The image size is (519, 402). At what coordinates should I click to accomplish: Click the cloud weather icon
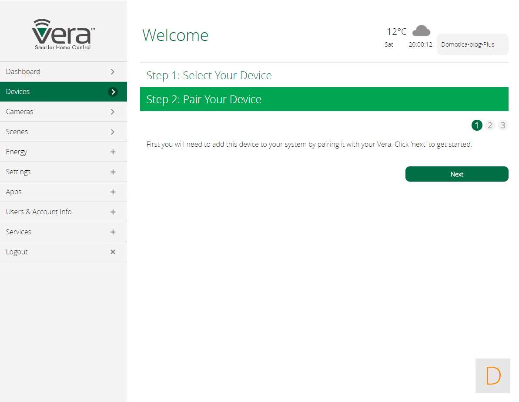pos(421,31)
